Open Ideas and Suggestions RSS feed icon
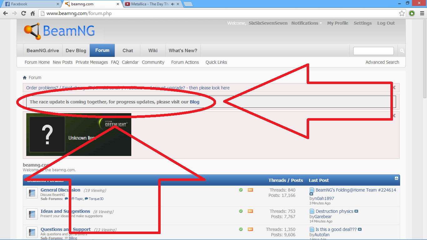The height and width of the screenshot is (240, 427). pos(250,211)
